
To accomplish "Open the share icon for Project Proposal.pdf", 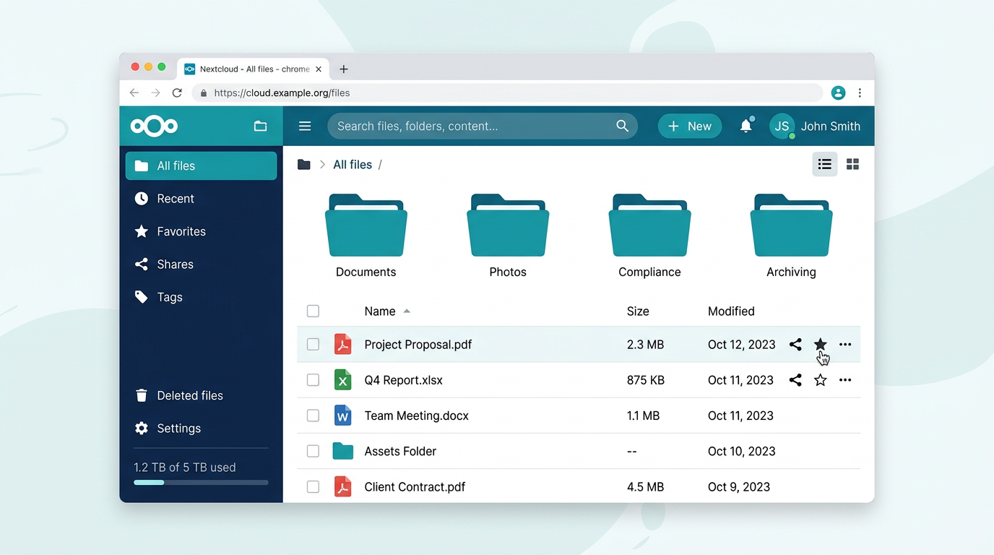I will click(795, 345).
